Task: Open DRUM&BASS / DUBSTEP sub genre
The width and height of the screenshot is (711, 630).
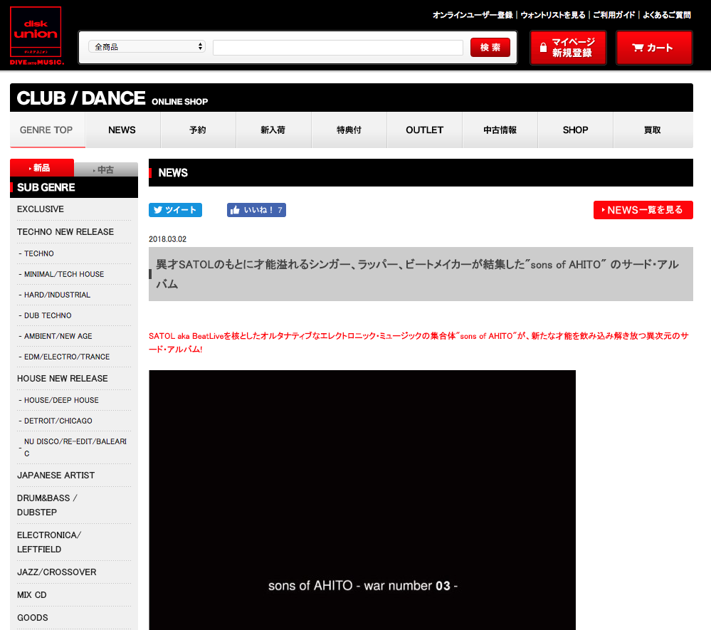Action: (x=47, y=505)
